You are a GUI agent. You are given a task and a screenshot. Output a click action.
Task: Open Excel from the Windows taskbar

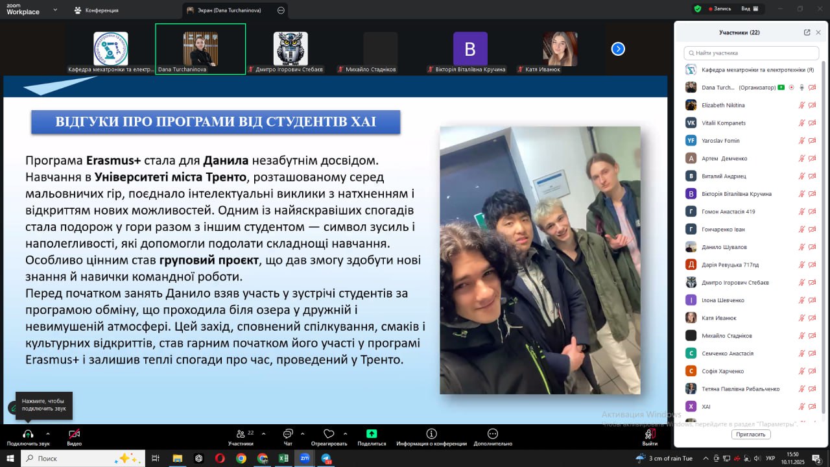point(283,459)
